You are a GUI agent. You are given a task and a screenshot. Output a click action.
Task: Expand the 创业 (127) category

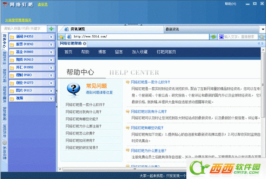coord(51,83)
